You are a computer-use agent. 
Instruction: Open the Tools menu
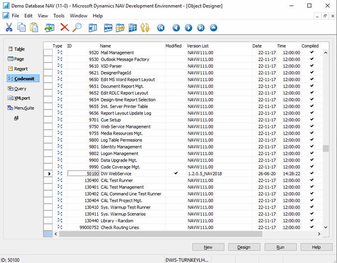[59, 16]
